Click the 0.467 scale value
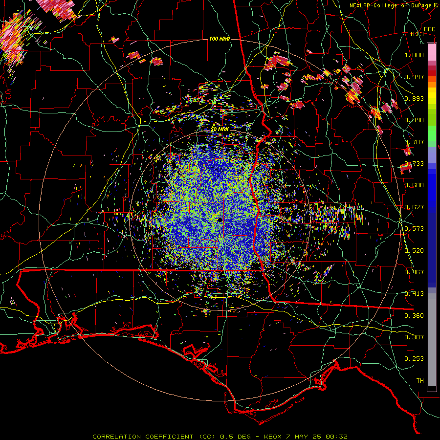This screenshot has height=440, width=440. [414, 272]
